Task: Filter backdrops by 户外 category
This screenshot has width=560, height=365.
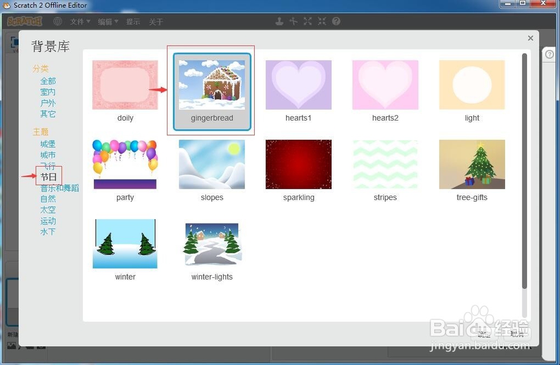Action: coord(48,103)
